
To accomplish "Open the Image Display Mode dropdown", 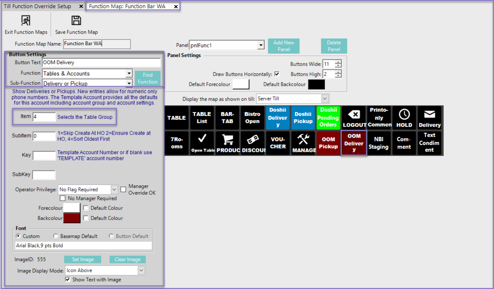I will (x=141, y=270).
